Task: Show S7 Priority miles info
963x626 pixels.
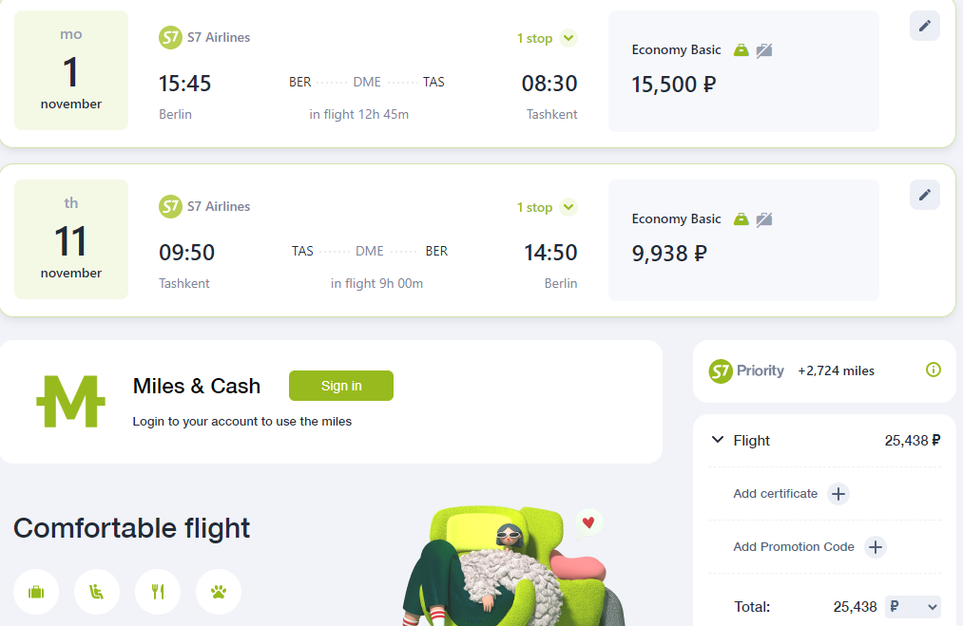Action: tap(933, 370)
